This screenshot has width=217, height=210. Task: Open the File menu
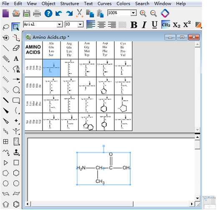pos(6,3)
